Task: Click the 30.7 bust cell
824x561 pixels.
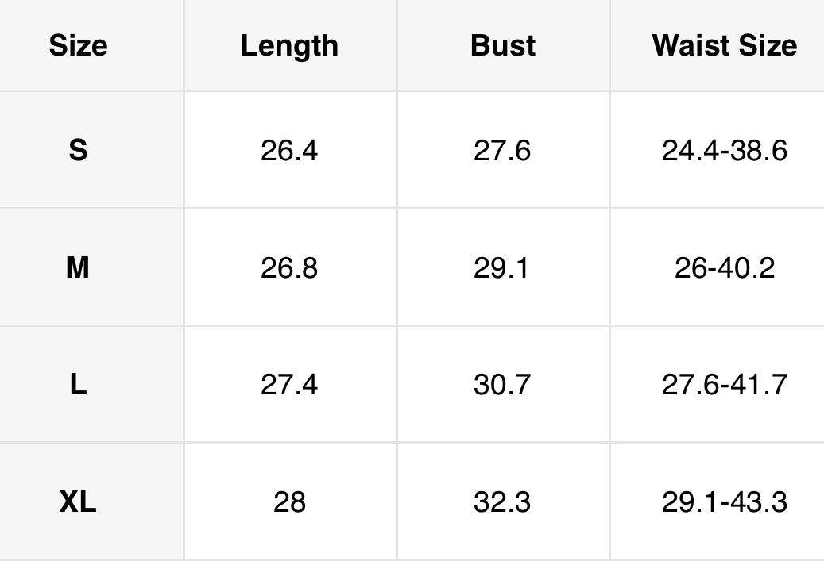Action: click(x=502, y=385)
